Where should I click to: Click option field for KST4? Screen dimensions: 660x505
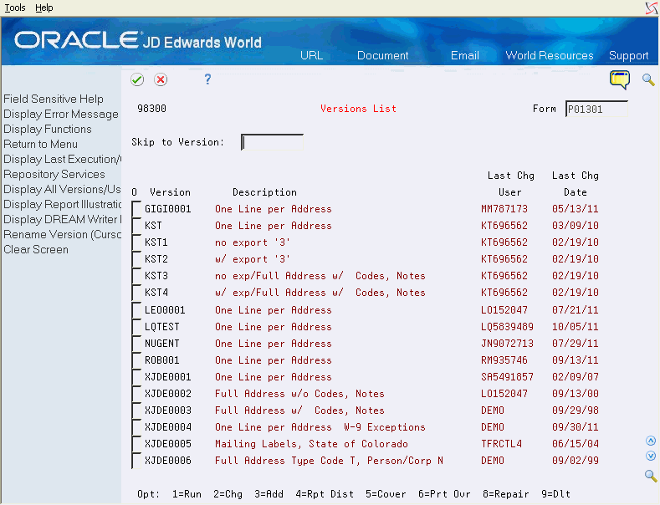click(x=136, y=293)
